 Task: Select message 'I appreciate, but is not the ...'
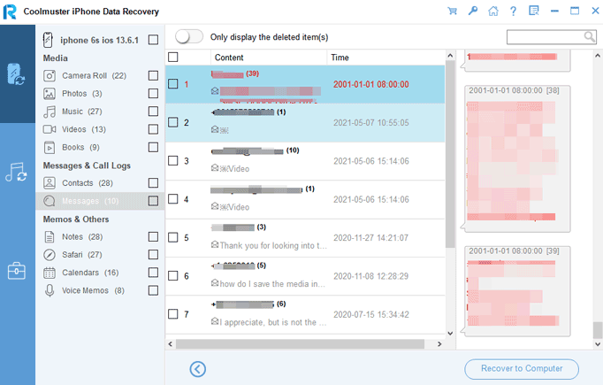[305, 314]
